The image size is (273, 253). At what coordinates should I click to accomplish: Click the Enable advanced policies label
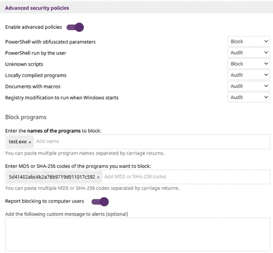tap(34, 27)
